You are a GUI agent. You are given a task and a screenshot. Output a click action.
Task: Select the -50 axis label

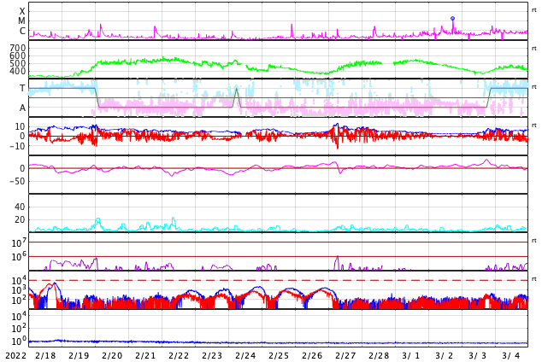(x=18, y=181)
